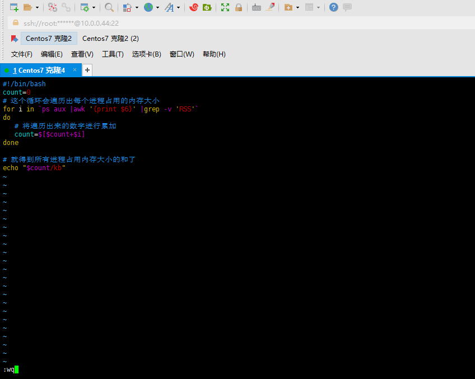This screenshot has height=379, width=475.
Task: Expand the Color Scheme dropdown arrow
Action: click(x=137, y=7)
